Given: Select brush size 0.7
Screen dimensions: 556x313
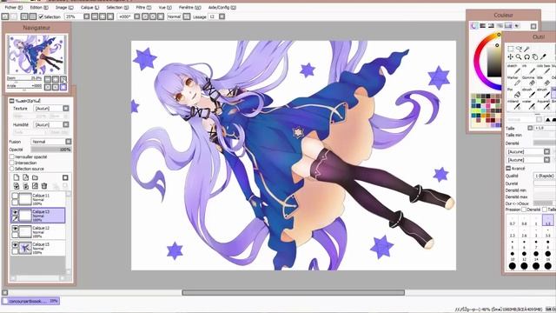Looking at the screenshot, I should [x=513, y=221].
